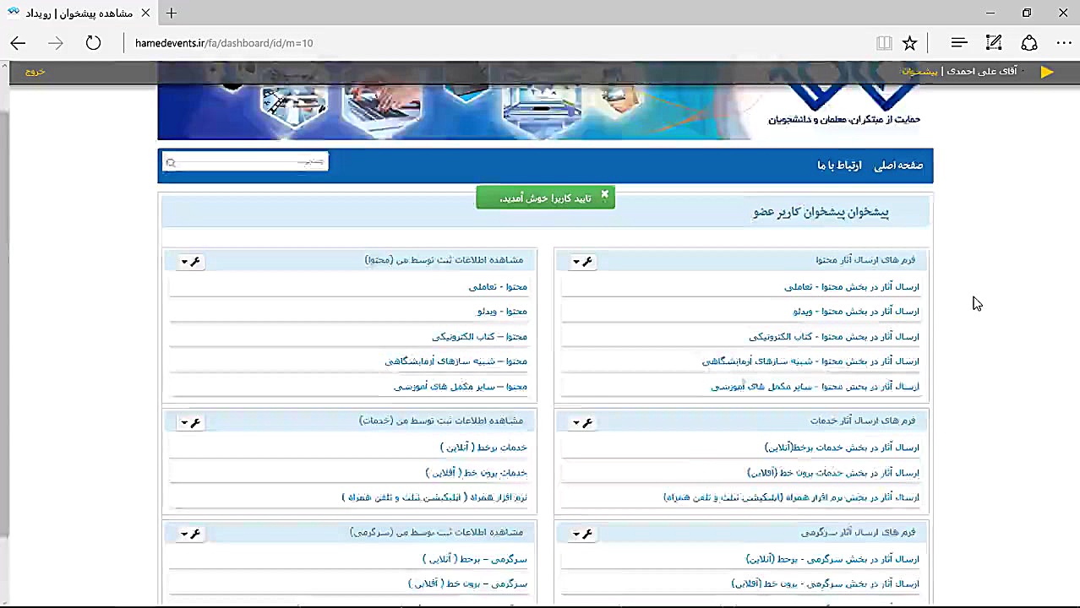The height and width of the screenshot is (608, 1080).
Task: Click the خروج logout button
Action: (x=34, y=72)
